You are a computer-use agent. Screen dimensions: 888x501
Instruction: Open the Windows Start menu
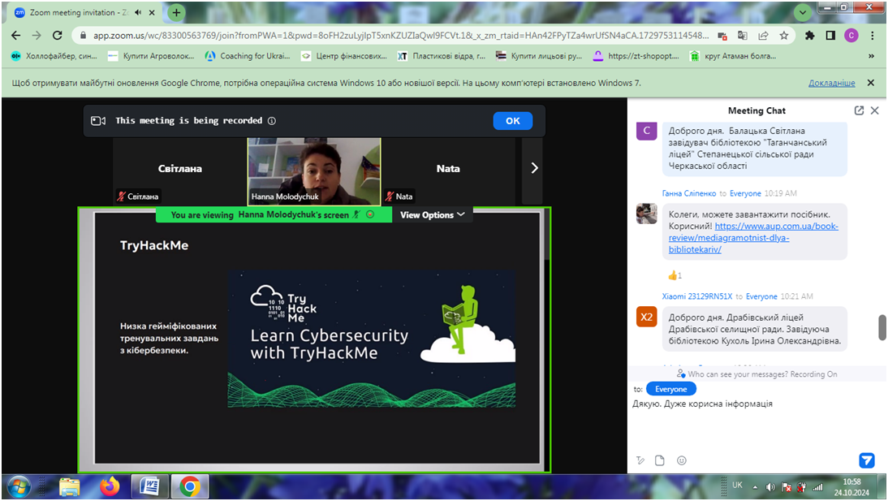point(18,487)
